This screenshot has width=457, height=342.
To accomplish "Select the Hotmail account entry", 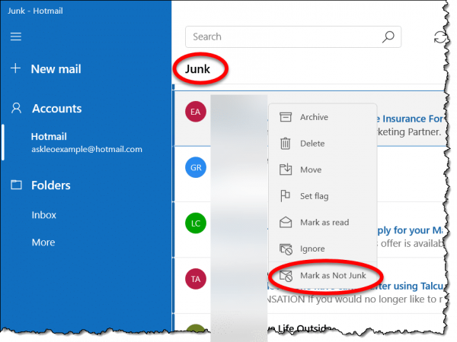I will (87, 142).
